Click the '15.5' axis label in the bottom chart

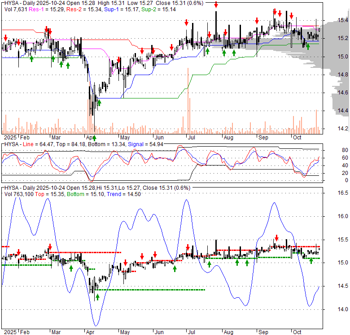point(343,240)
